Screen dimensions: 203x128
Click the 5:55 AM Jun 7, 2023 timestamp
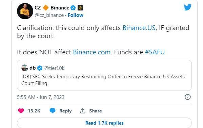[41, 97]
